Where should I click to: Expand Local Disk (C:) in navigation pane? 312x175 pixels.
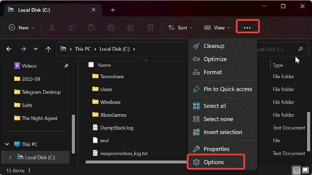(10, 157)
